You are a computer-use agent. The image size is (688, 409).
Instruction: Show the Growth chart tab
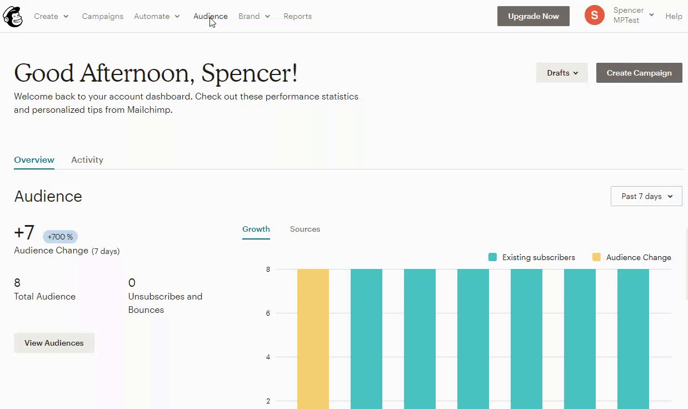click(x=256, y=230)
